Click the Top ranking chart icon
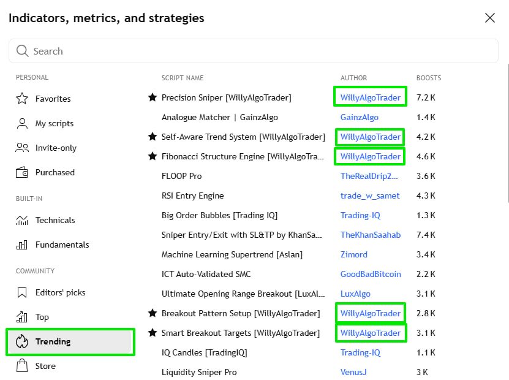Screen dimensions: 509x380 click(22, 317)
